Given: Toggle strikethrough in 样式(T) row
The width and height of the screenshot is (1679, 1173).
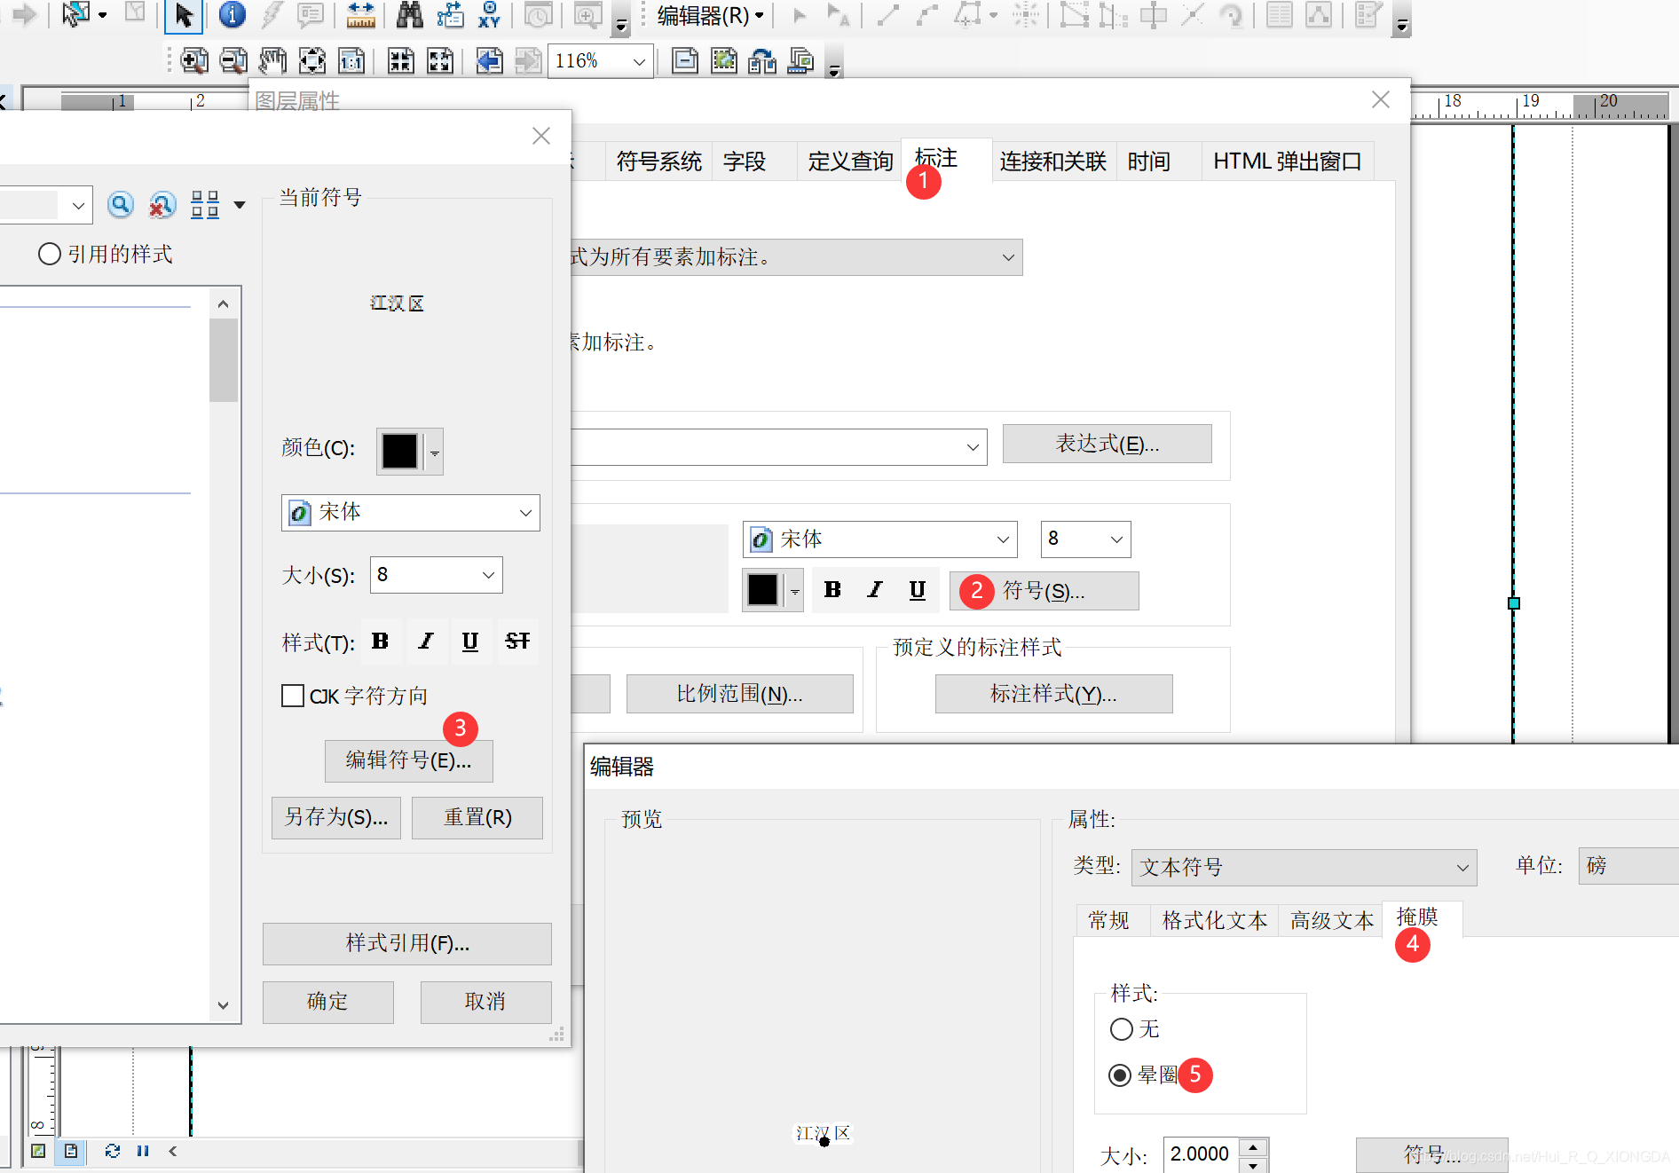Looking at the screenshot, I should (x=517, y=641).
